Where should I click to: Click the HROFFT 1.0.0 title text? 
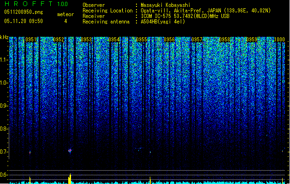(x=36, y=4)
